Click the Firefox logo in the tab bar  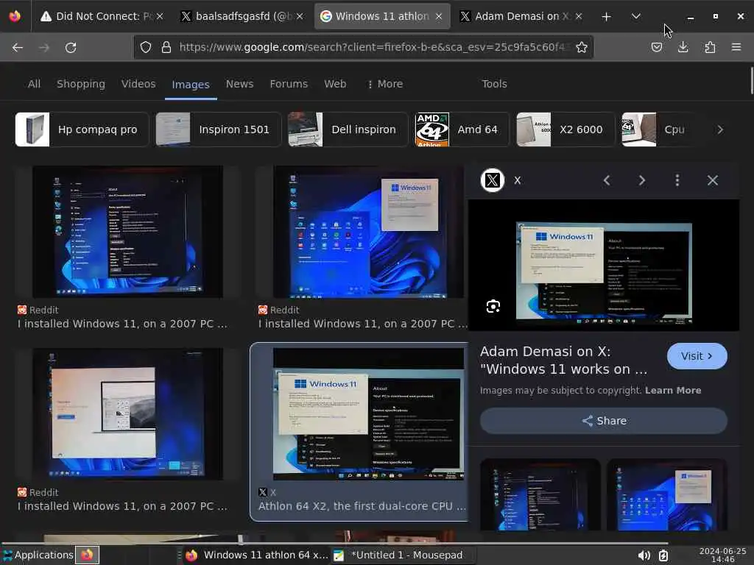[x=15, y=16]
